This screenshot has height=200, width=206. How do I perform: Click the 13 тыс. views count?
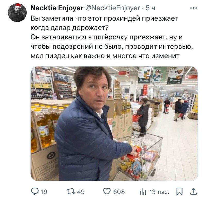tap(159, 192)
